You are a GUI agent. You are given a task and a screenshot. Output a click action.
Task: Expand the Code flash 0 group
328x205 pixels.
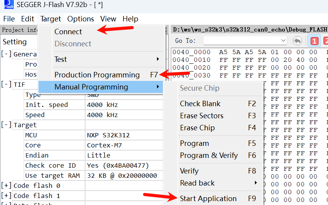point(6,186)
